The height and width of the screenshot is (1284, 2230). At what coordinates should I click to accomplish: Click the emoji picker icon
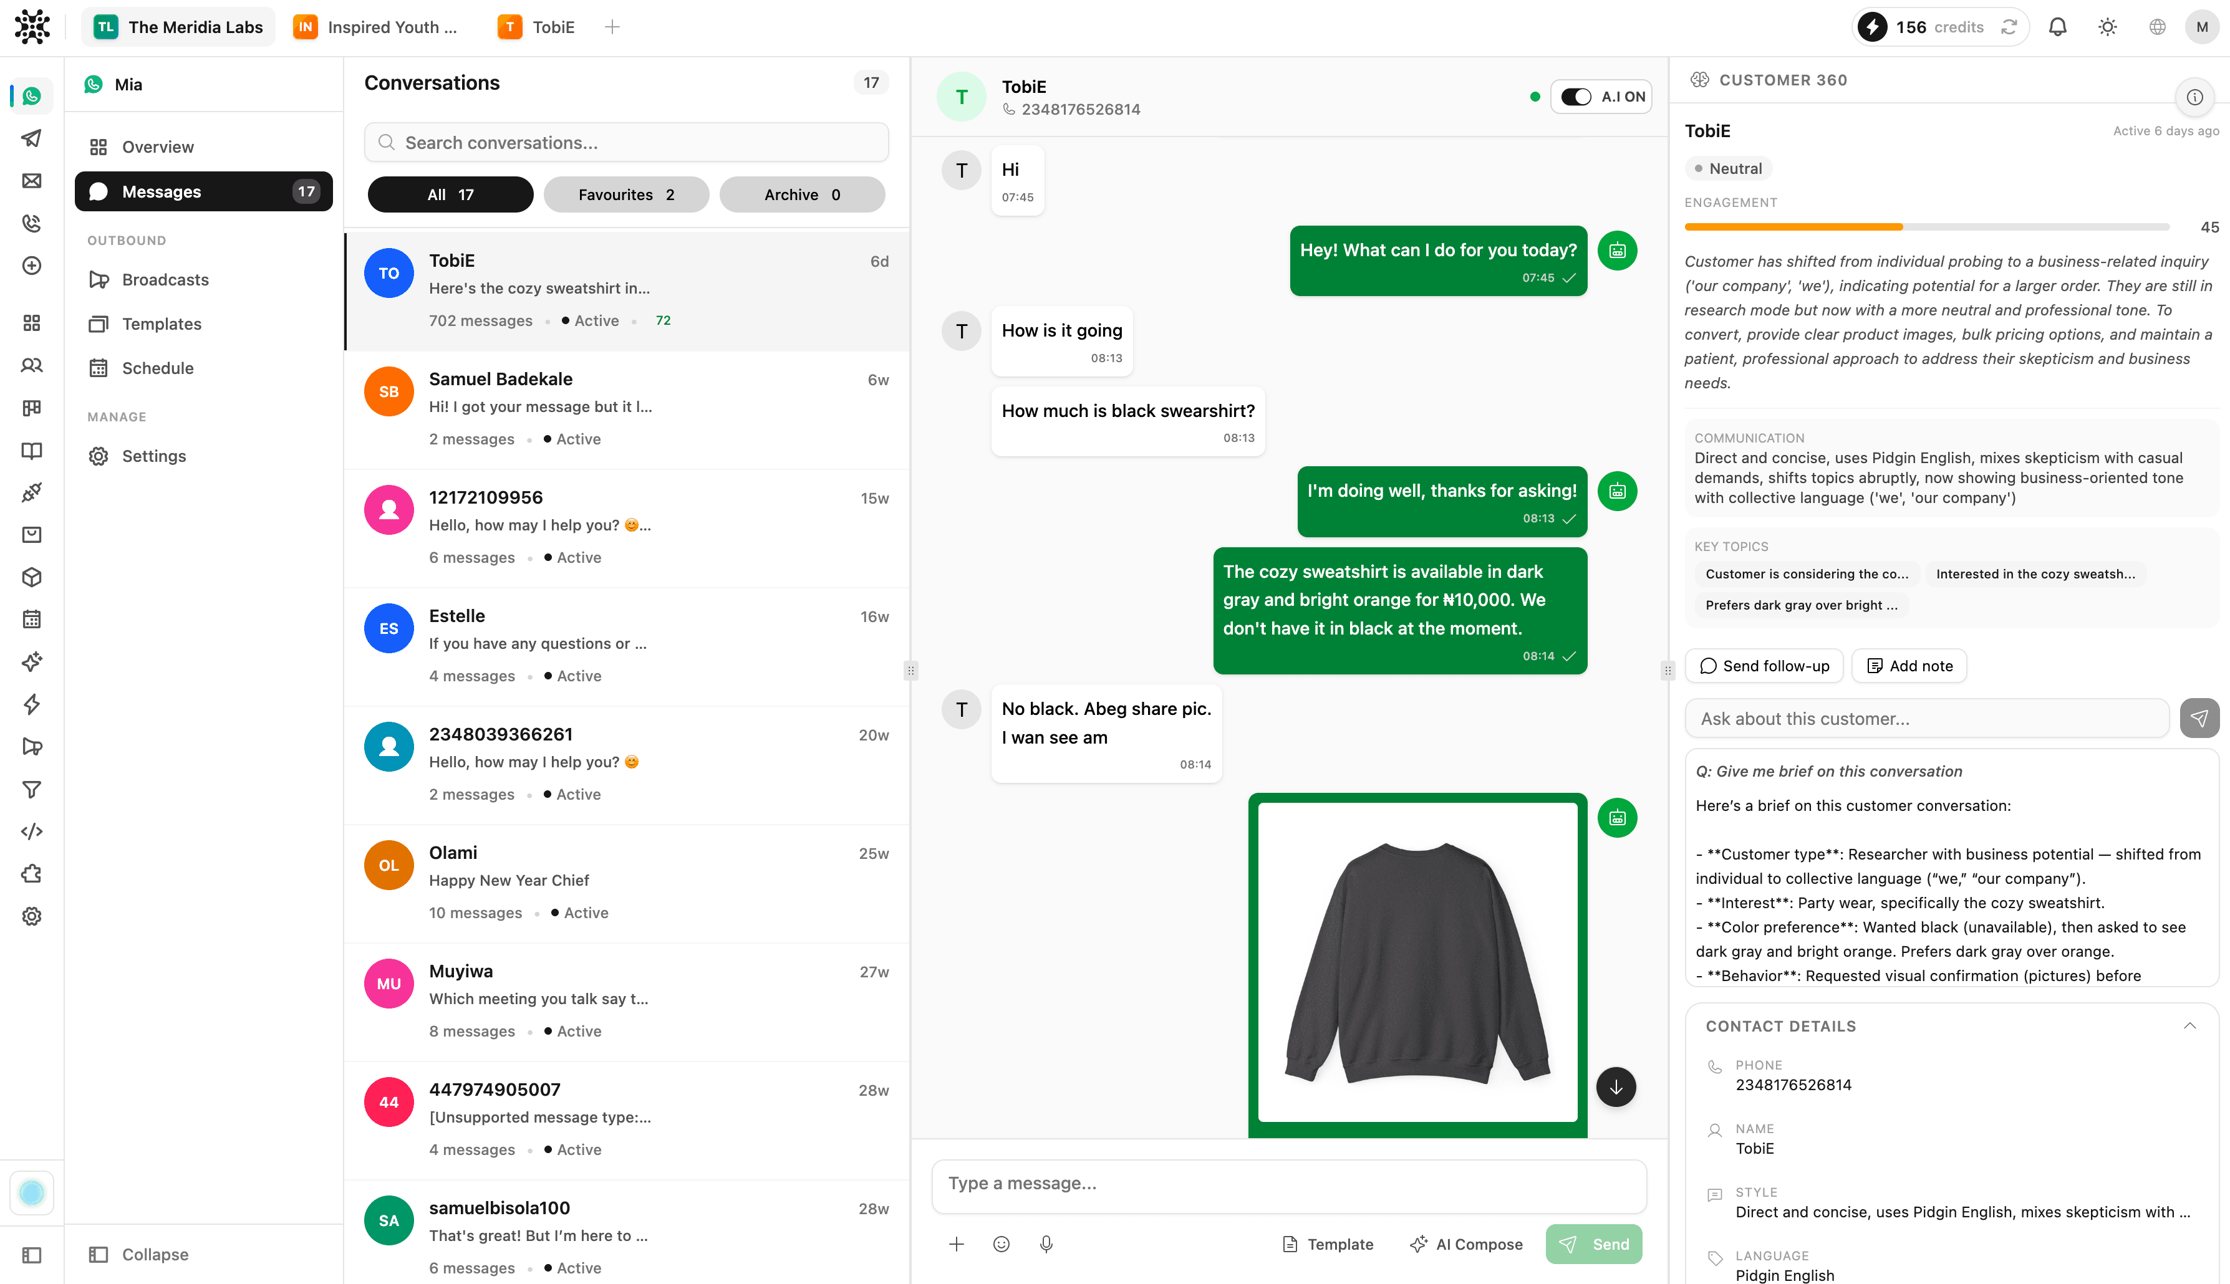tap(1002, 1244)
